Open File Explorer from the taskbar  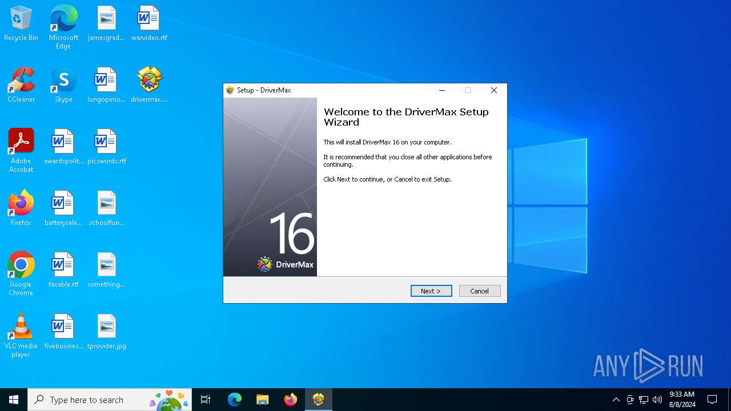pos(262,400)
